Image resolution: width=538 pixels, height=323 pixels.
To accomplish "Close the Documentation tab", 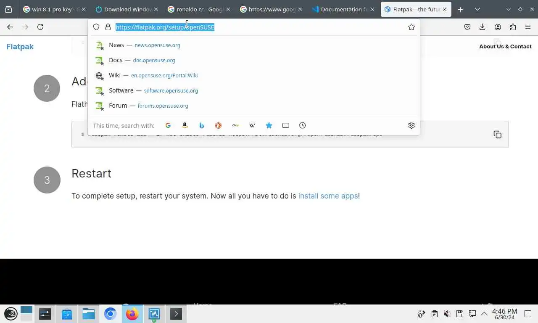I will (x=372, y=9).
